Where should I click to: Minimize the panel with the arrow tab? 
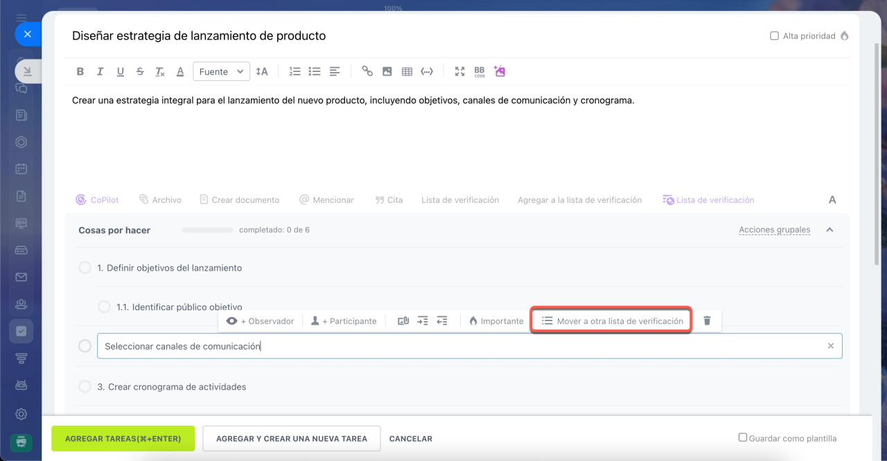[x=27, y=71]
